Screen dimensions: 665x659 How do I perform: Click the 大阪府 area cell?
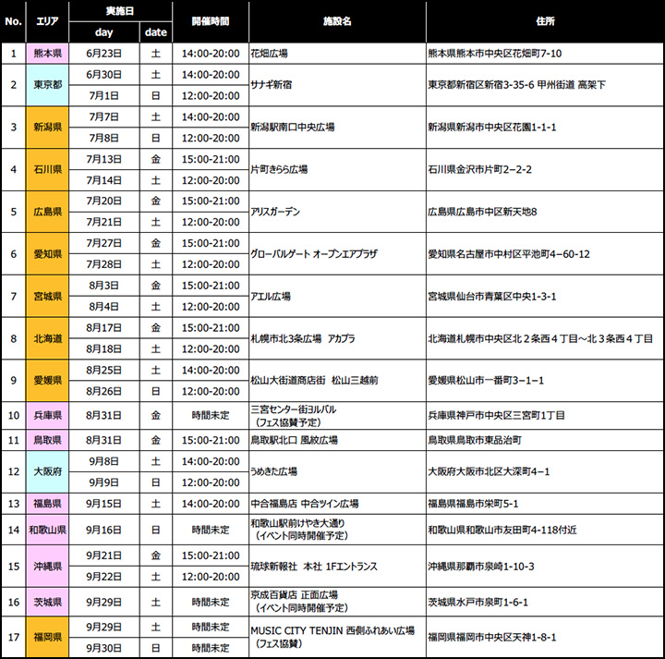tap(47, 471)
